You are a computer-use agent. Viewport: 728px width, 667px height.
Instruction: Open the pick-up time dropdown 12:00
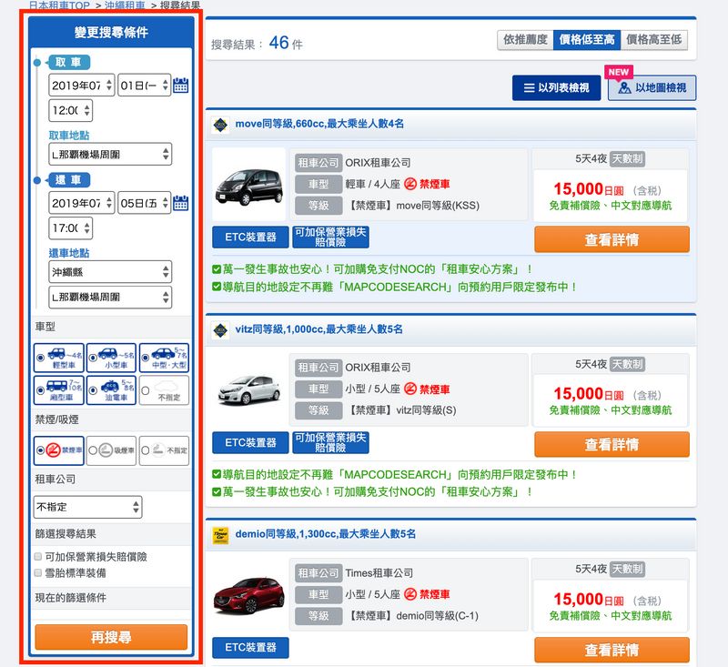[x=71, y=110]
